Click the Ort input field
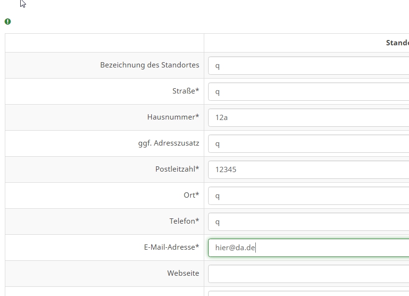The image size is (409, 296). [x=309, y=196]
